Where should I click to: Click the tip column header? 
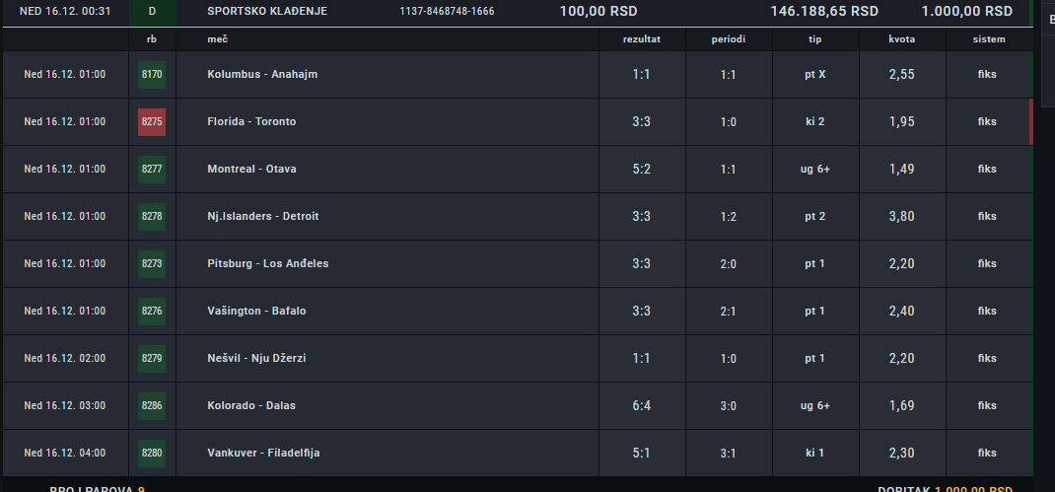click(x=814, y=39)
